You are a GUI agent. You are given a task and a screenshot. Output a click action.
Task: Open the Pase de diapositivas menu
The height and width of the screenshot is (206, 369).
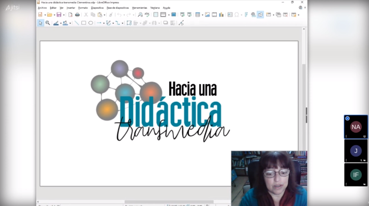point(117,8)
